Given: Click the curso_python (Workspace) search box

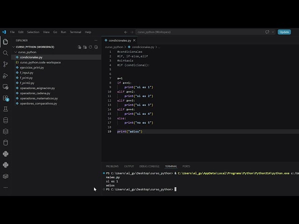Looking at the screenshot, I should [199, 32].
